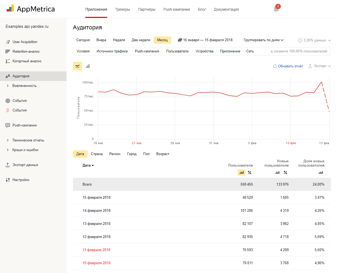Switch to Трекеры top menu
The width and height of the screenshot is (337, 273).
(122, 9)
